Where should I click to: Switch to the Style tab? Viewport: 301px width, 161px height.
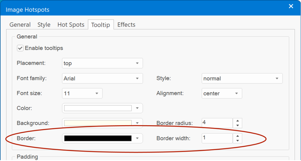click(x=44, y=25)
